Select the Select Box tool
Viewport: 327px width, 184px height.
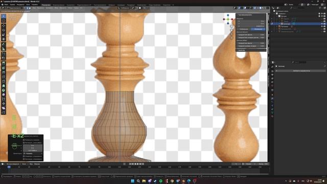click(x=4, y=16)
